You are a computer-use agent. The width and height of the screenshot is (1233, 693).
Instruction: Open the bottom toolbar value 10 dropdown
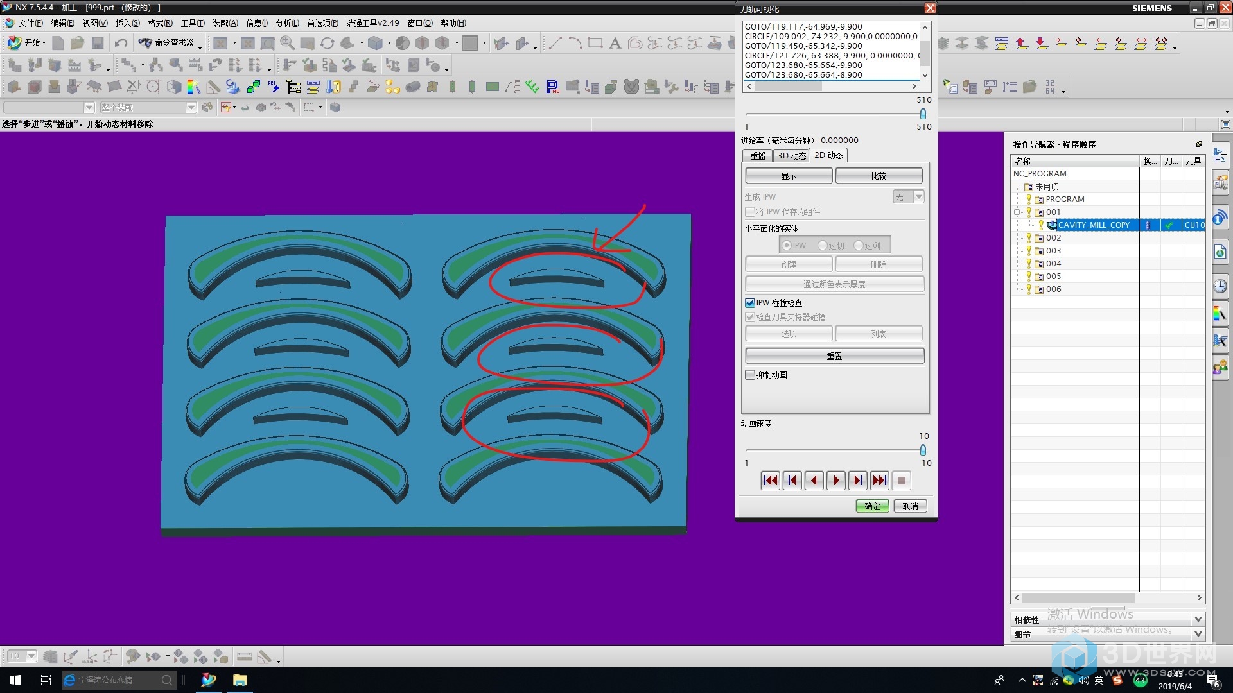[x=31, y=656]
